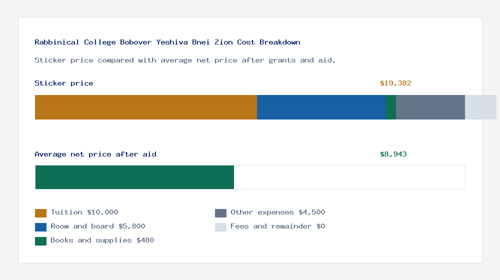Click the empty part of net price bar
Viewport: 500px width, 280px height.
pos(349,177)
